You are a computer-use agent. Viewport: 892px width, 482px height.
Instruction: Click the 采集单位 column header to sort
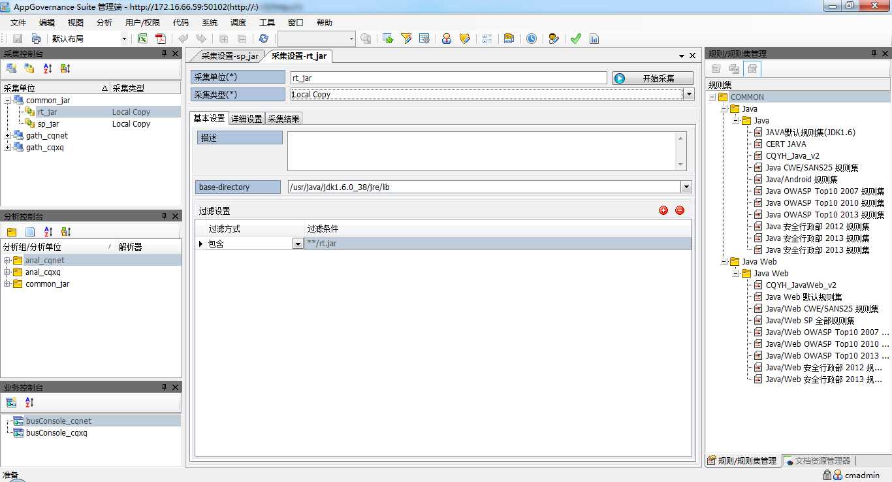(56, 88)
